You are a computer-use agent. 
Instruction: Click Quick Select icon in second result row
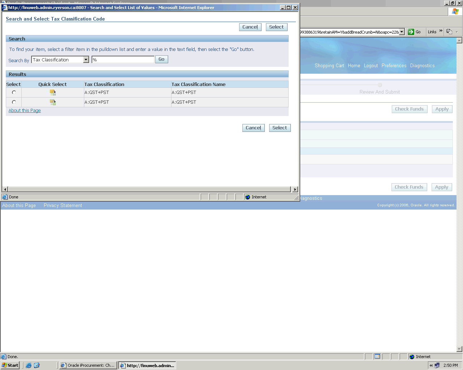pos(53,102)
